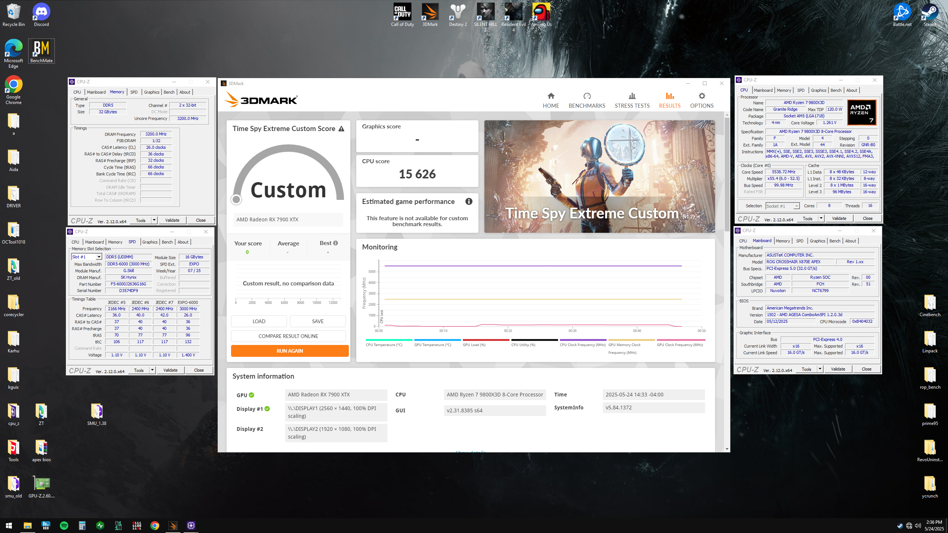The width and height of the screenshot is (948, 533).
Task: Open the Cinebench folder on desktop
Action: (930, 305)
